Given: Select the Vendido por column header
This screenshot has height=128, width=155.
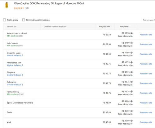Looking at the screenshot, I should (x=11, y=27).
